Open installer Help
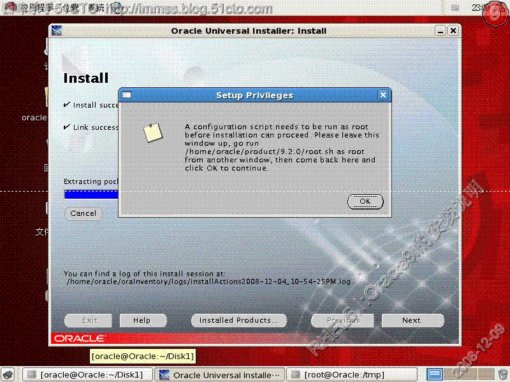Viewport: 510px width, 382px height. pyautogui.click(x=142, y=320)
